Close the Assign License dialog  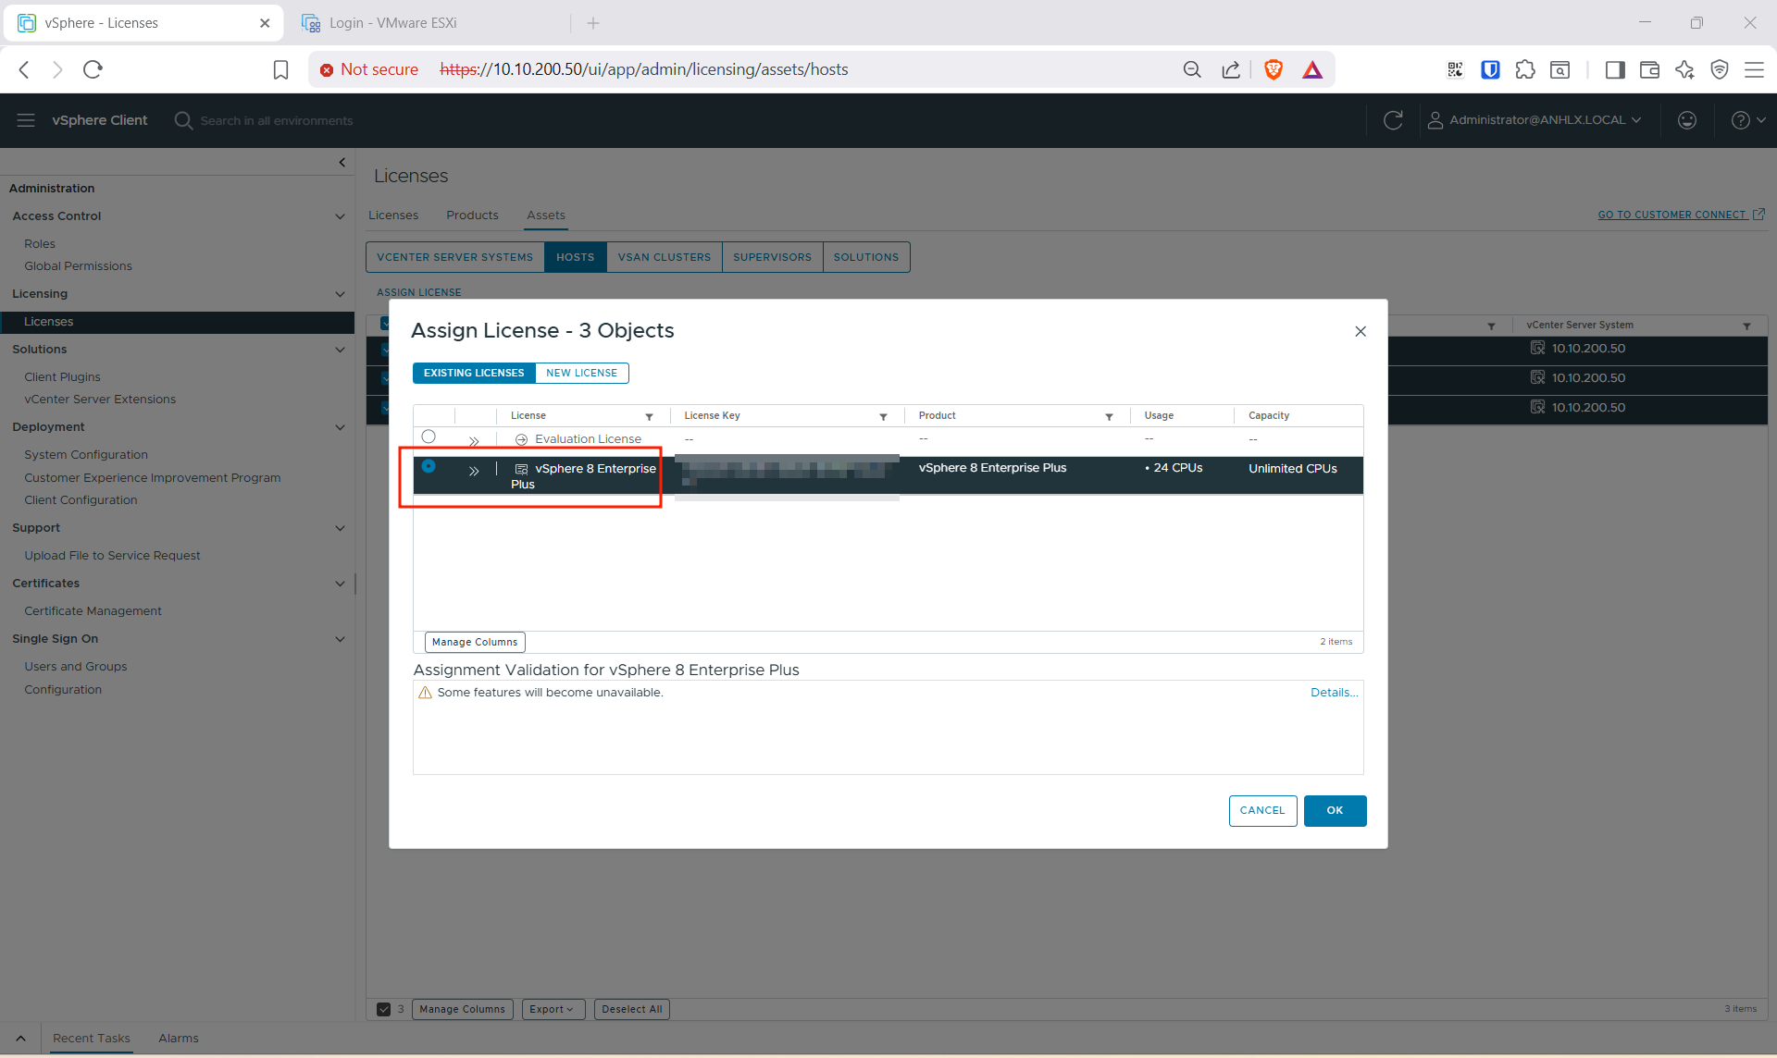[1361, 331]
